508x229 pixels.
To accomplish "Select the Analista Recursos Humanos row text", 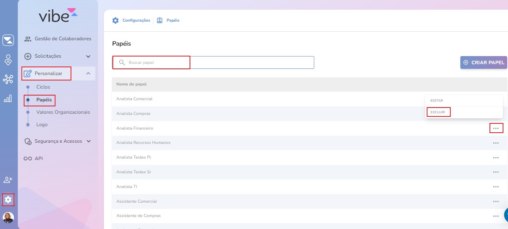I will 143,142.
